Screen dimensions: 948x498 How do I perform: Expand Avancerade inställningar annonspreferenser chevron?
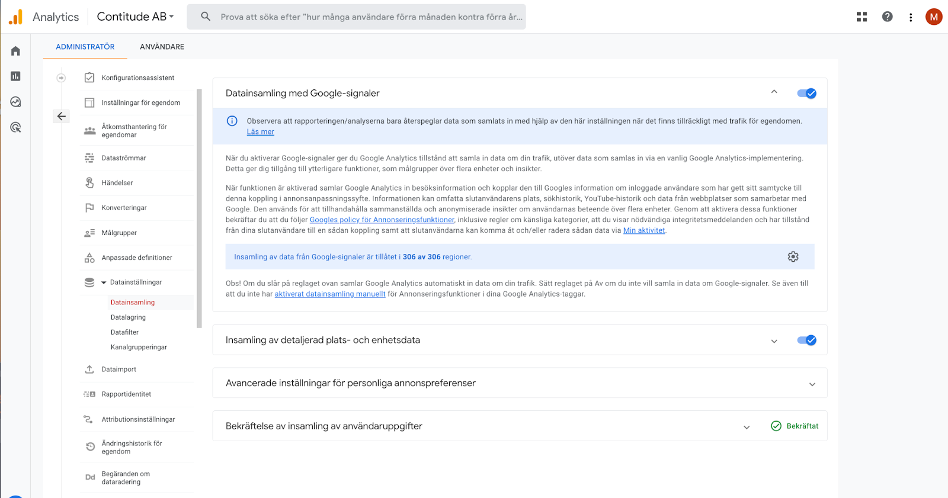pos(812,384)
